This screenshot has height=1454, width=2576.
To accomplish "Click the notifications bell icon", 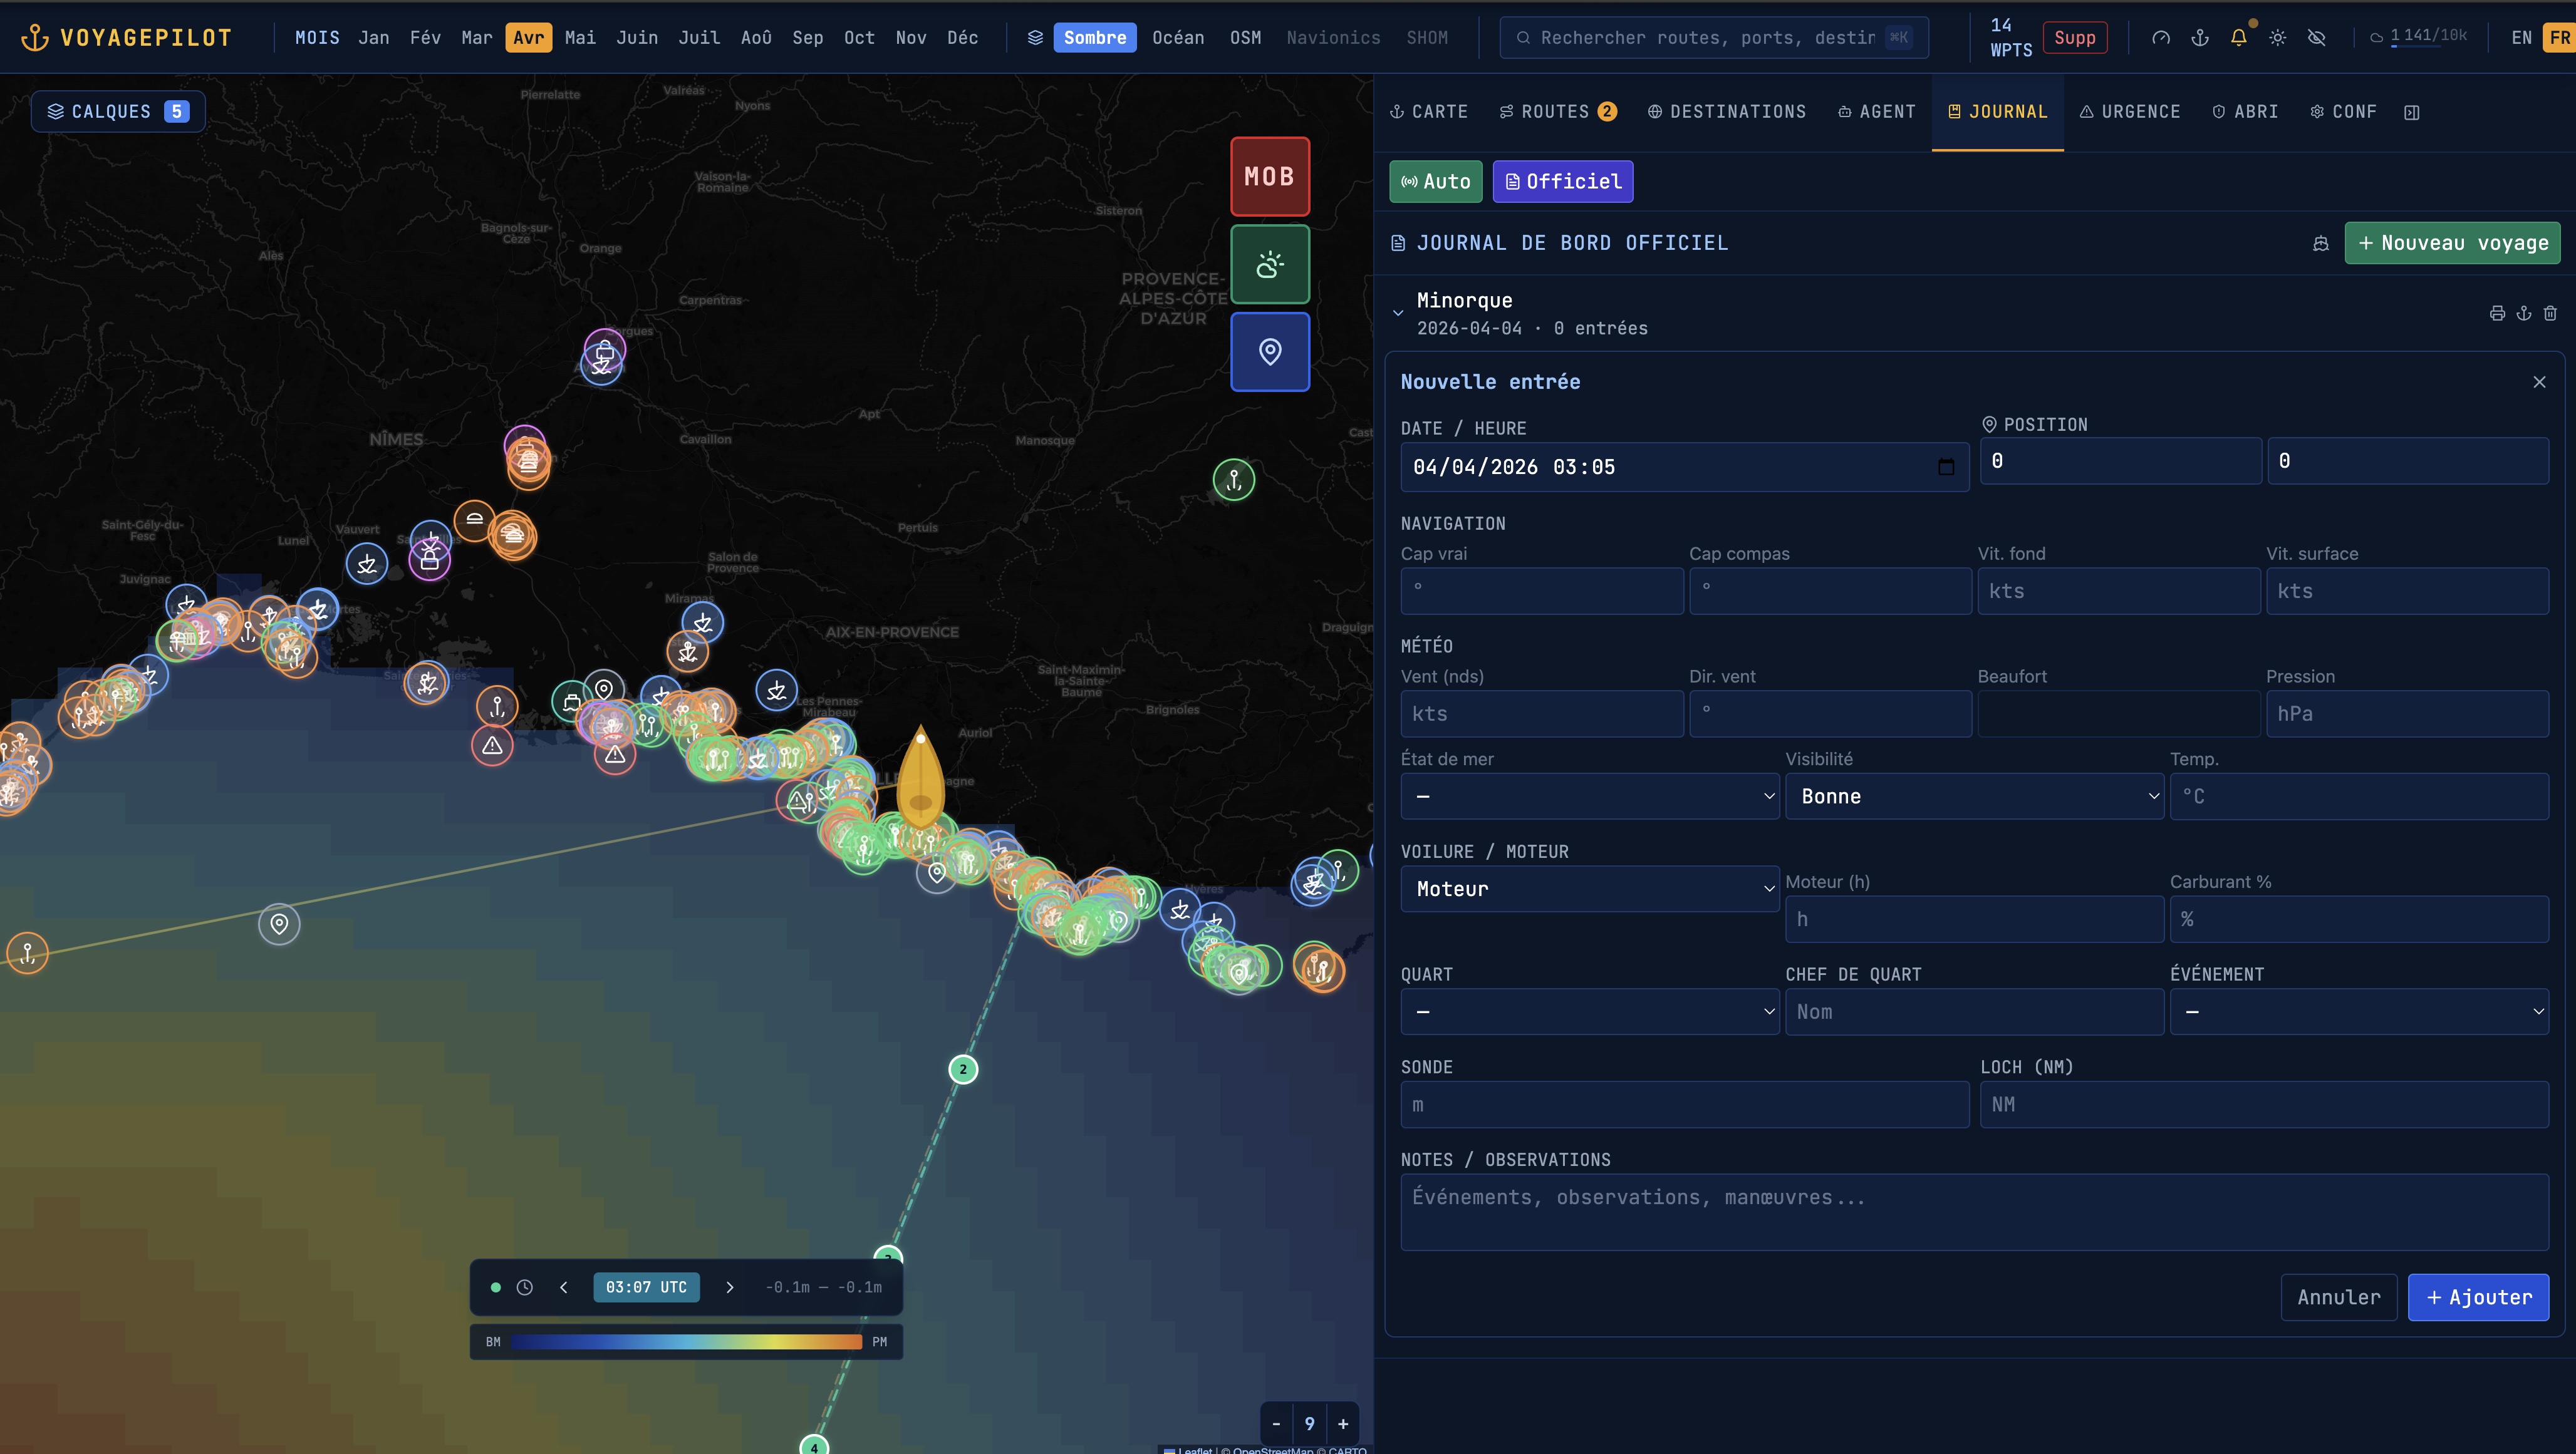I will 2238,38.
